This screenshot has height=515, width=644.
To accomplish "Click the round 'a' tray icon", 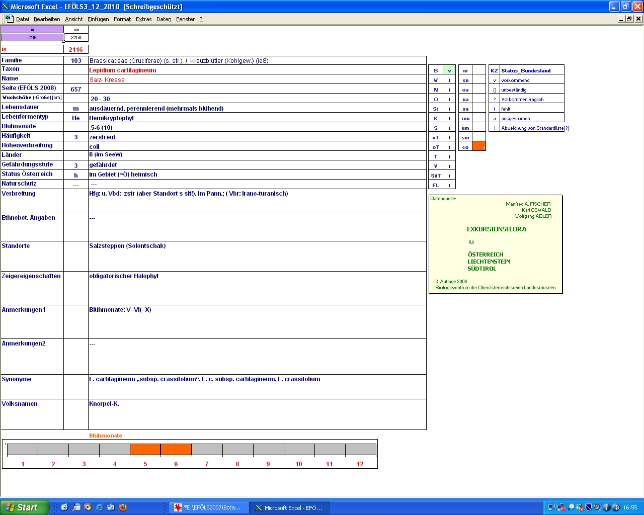I will point(616,507).
